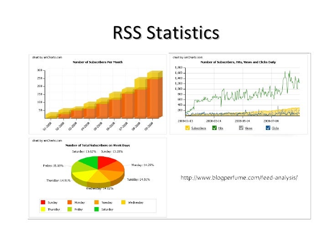This screenshot has width=332, height=249.
Task: Toggle the Clicks checkbox in legend
Action: 268,128
